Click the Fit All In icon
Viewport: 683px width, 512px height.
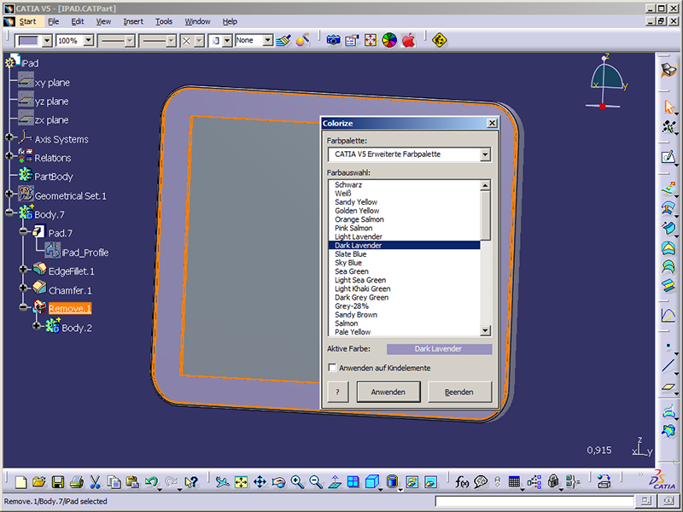click(241, 481)
